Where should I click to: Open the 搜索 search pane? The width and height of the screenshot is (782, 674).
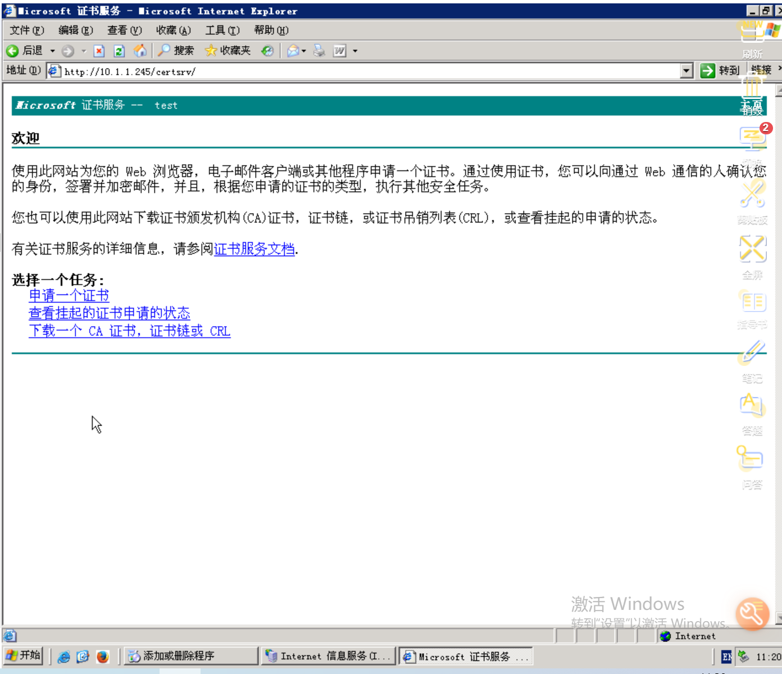tap(176, 51)
